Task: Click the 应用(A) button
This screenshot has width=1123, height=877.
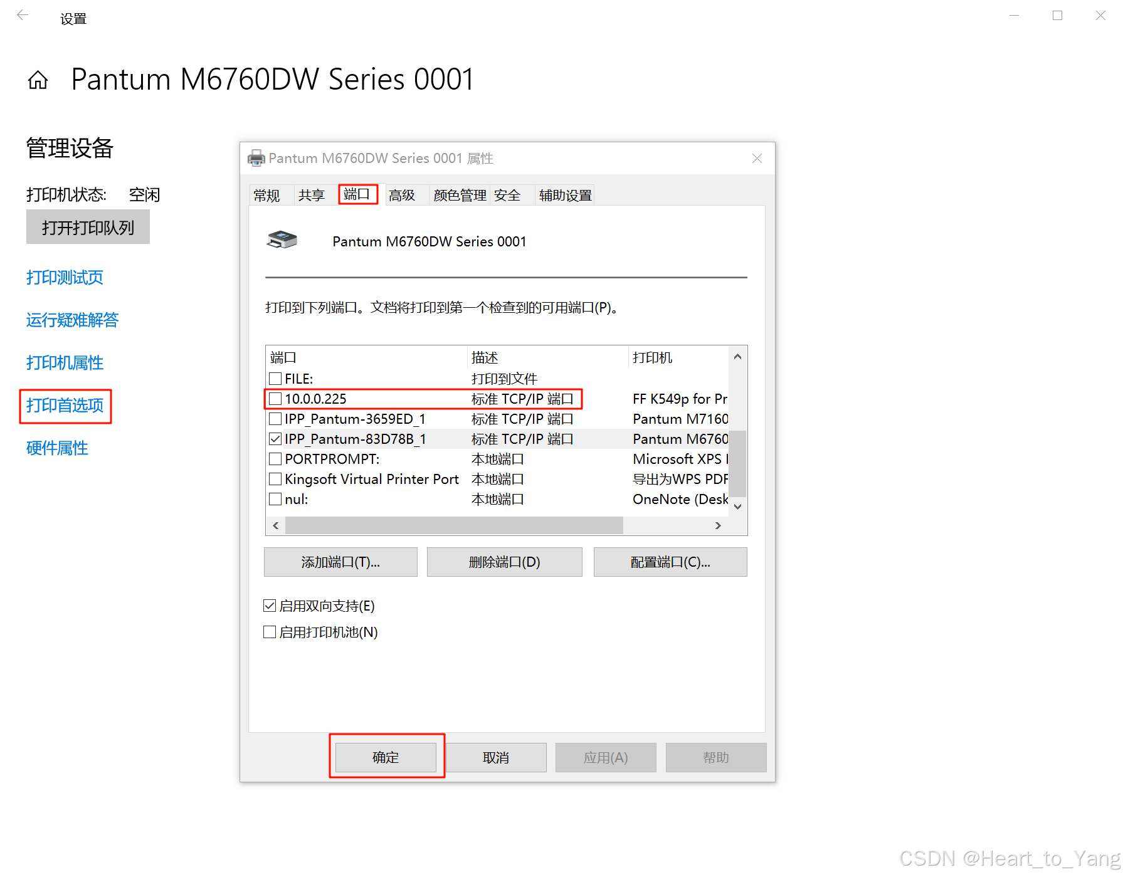Action: pos(606,757)
